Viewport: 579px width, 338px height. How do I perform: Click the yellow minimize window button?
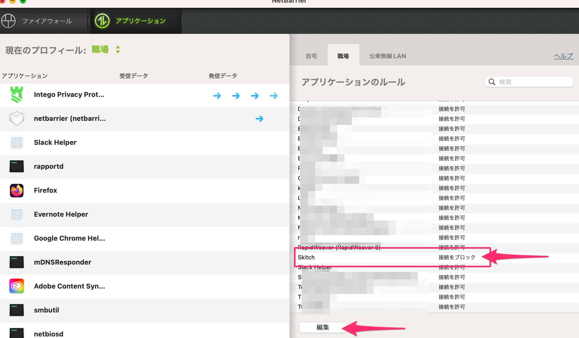coord(13,1)
